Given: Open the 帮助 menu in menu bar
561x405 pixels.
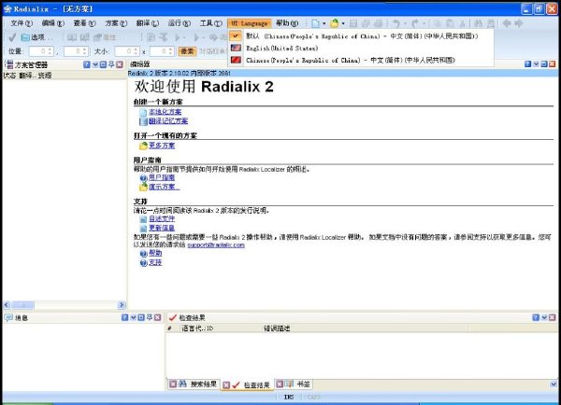Looking at the screenshot, I should point(287,23).
